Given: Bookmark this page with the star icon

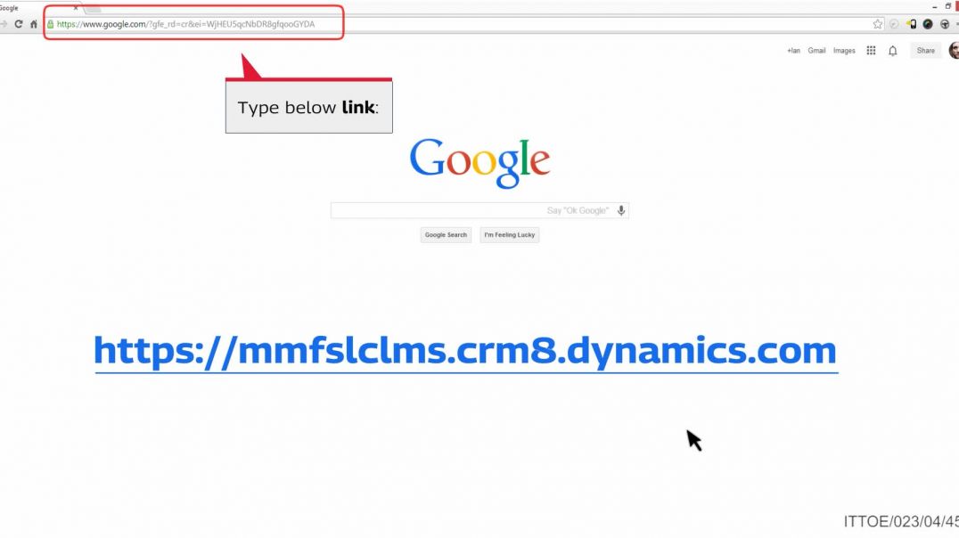Looking at the screenshot, I should click(x=878, y=24).
